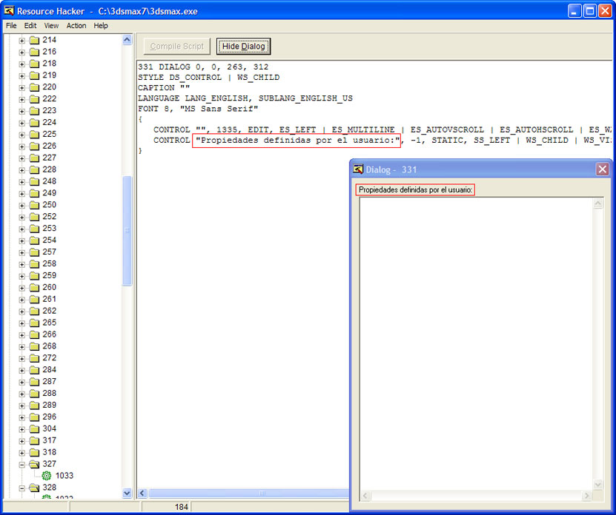Screen dimensions: 616x515
Task: Click tree scrollbar up arrow
Action: point(127,40)
